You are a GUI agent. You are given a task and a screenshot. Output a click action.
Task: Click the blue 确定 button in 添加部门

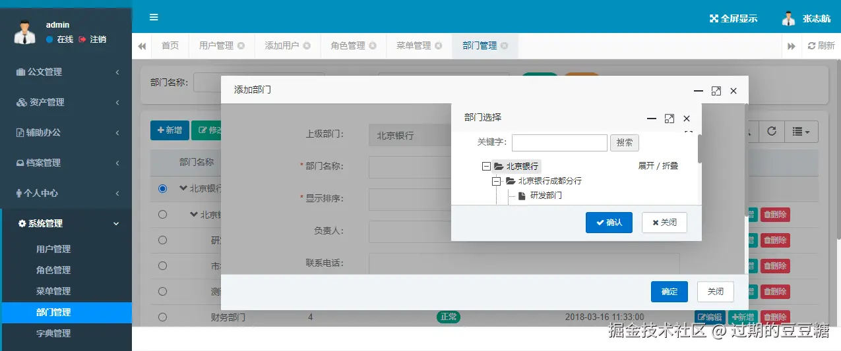point(670,292)
